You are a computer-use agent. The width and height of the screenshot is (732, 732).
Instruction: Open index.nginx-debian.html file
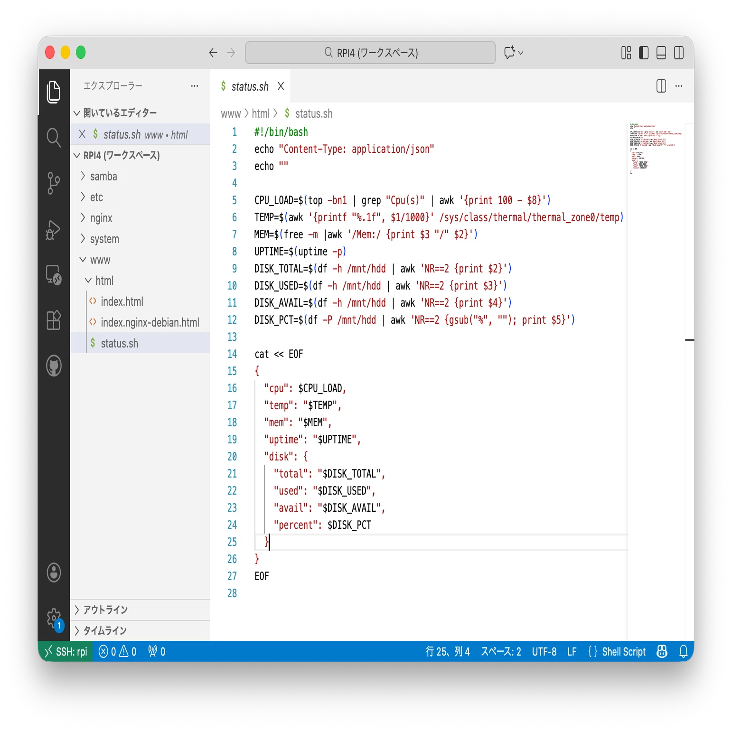tap(141, 322)
